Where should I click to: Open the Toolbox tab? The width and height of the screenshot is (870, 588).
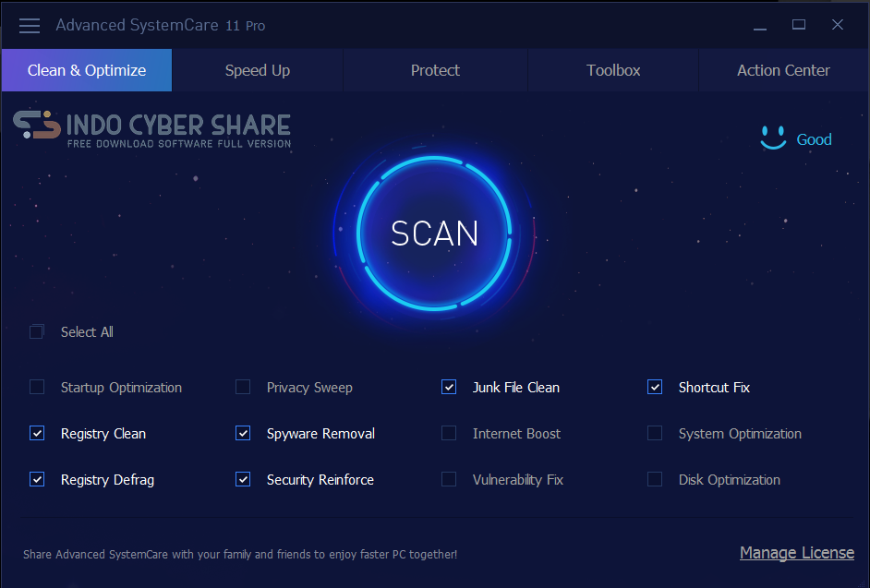tap(613, 70)
